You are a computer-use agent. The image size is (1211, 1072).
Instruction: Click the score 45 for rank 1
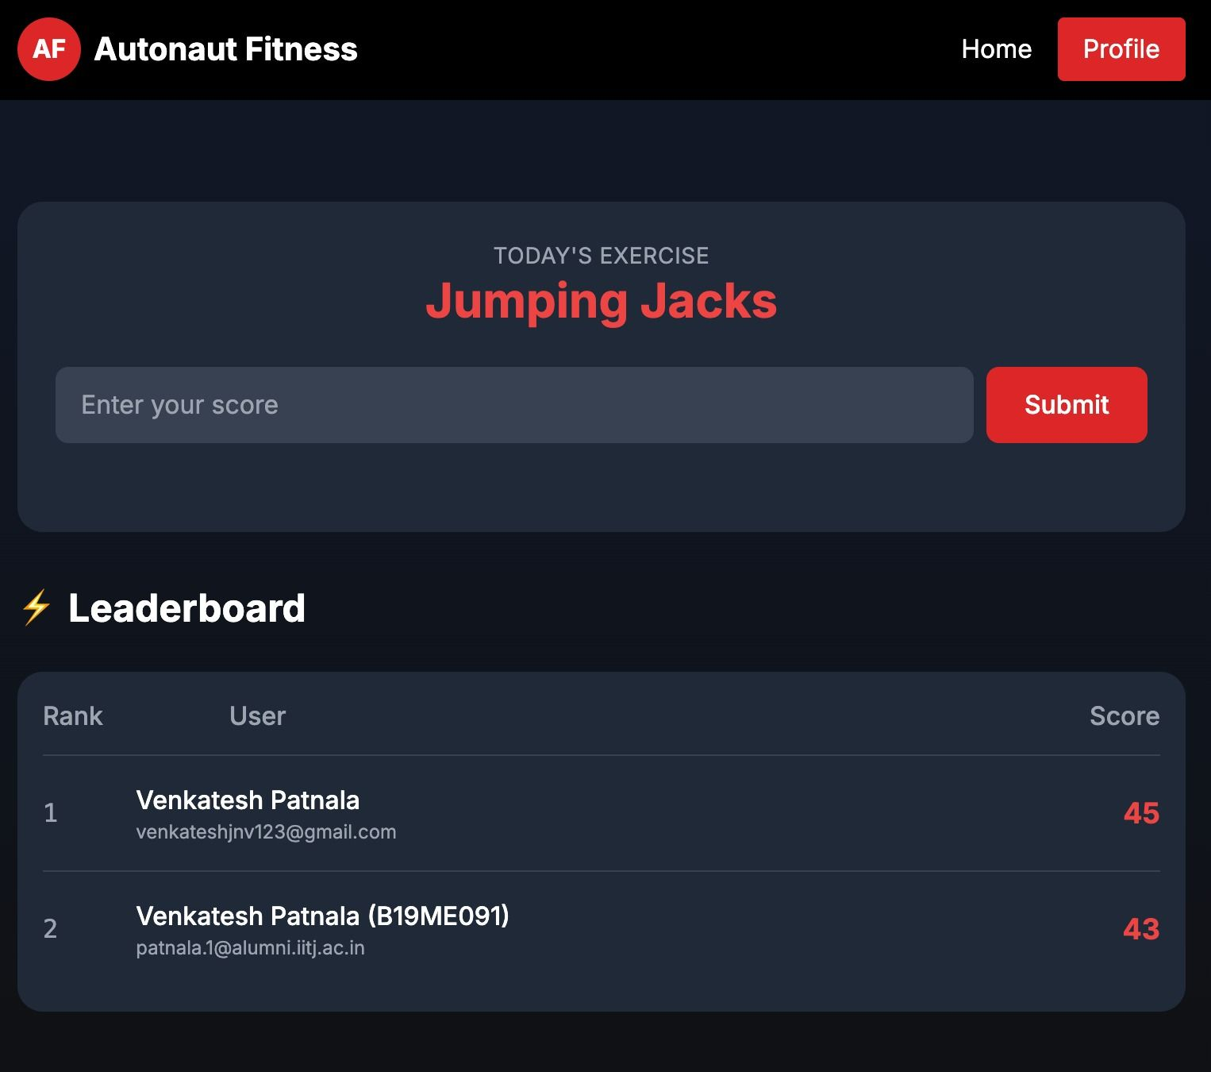[1140, 814]
